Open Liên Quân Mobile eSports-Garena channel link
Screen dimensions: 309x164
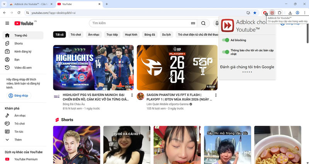pos(168,104)
